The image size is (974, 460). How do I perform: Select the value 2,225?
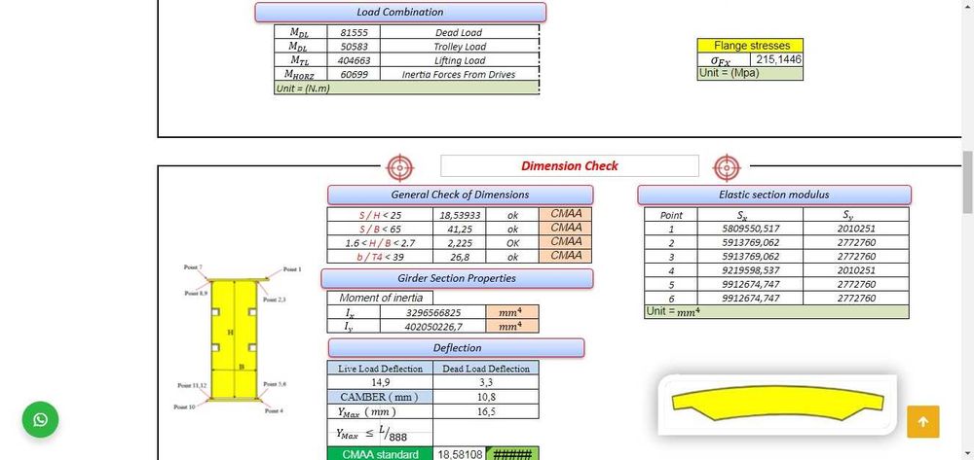459,243
